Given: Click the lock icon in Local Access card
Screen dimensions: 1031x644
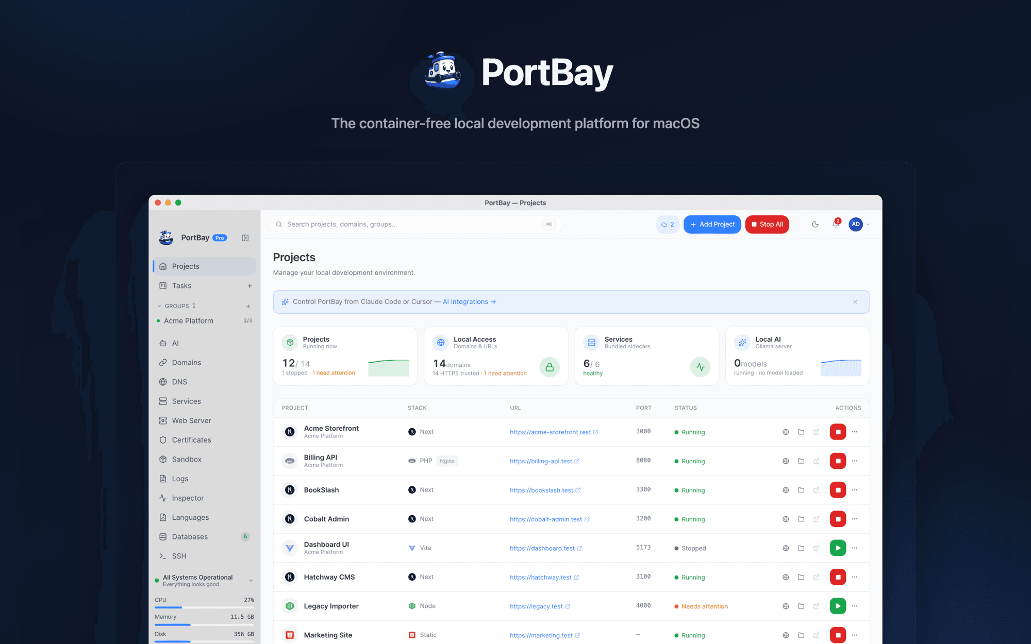Looking at the screenshot, I should [550, 367].
